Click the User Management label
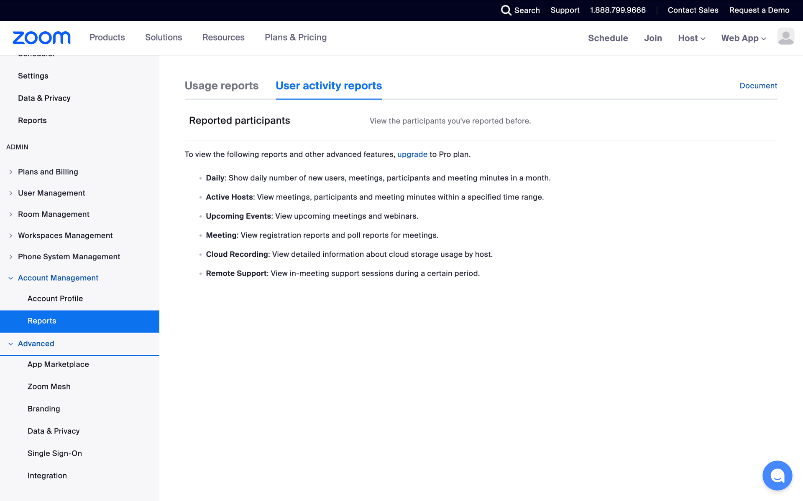 click(x=51, y=193)
